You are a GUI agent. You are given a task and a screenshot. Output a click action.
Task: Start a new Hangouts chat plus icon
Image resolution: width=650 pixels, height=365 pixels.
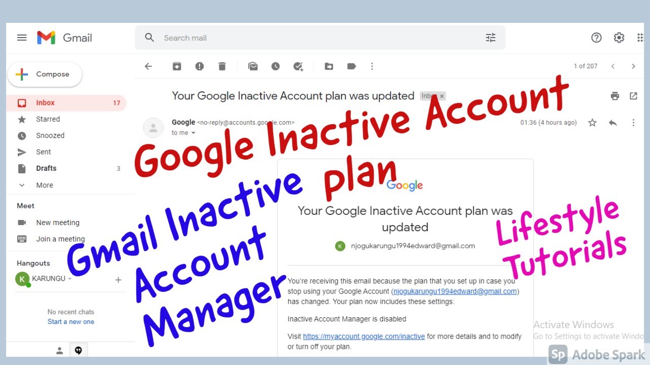tap(118, 280)
